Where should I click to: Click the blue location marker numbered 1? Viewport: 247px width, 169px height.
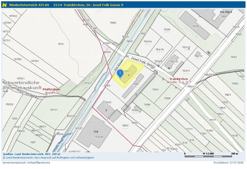(120, 73)
